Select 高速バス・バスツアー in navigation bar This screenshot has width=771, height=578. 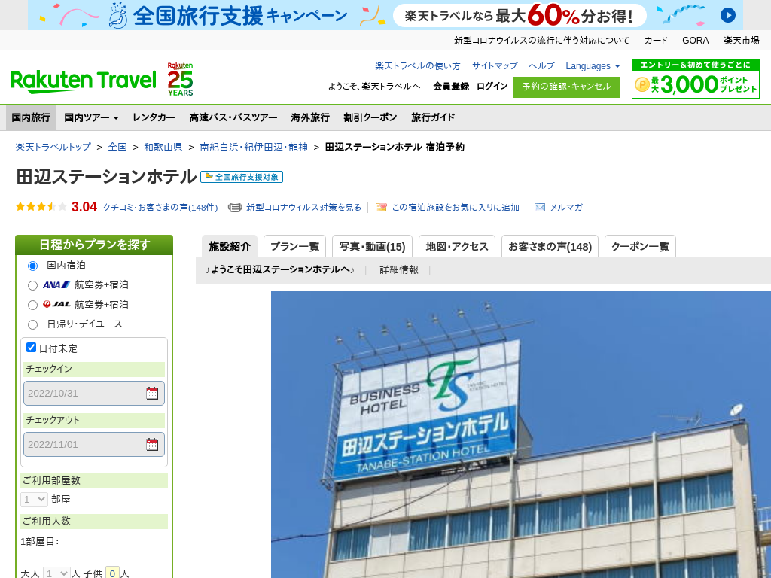tap(233, 117)
